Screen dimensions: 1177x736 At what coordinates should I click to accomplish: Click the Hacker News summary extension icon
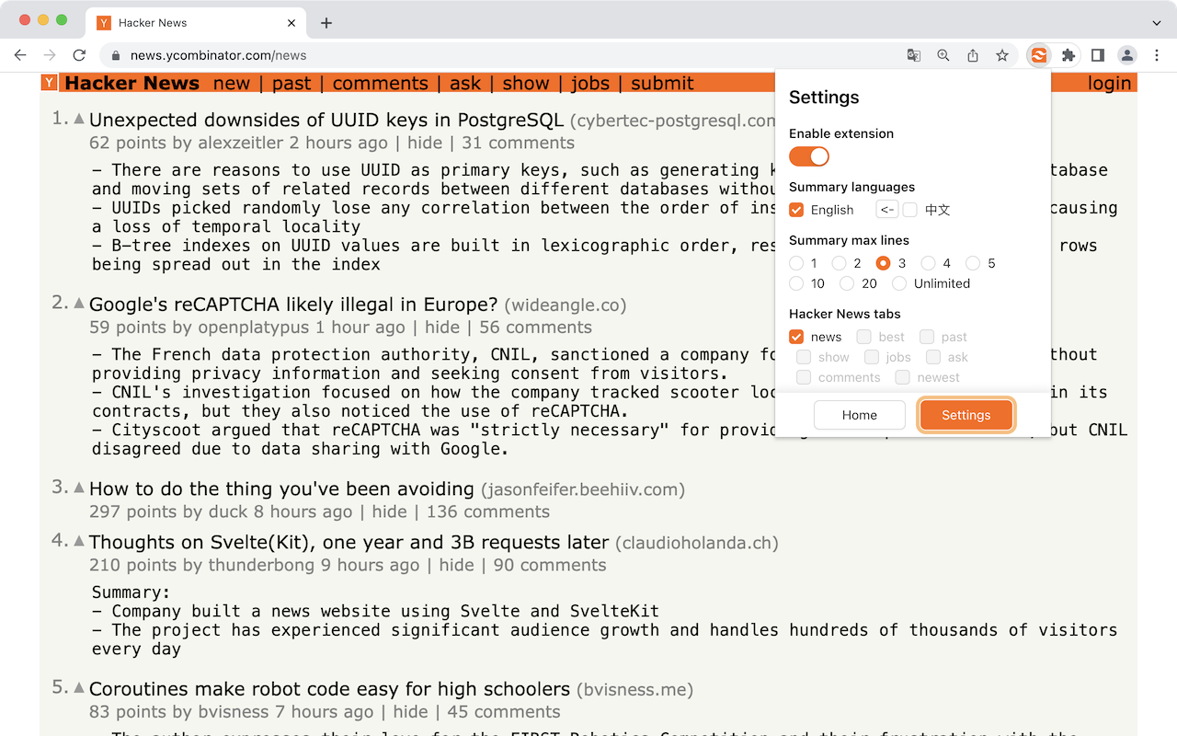coord(1038,55)
